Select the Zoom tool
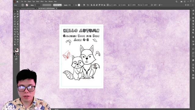 click(x=18, y=44)
